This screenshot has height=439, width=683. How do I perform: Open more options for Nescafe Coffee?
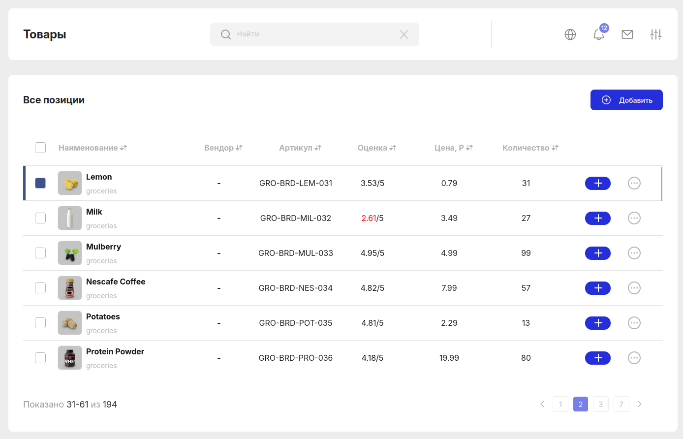pyautogui.click(x=634, y=288)
